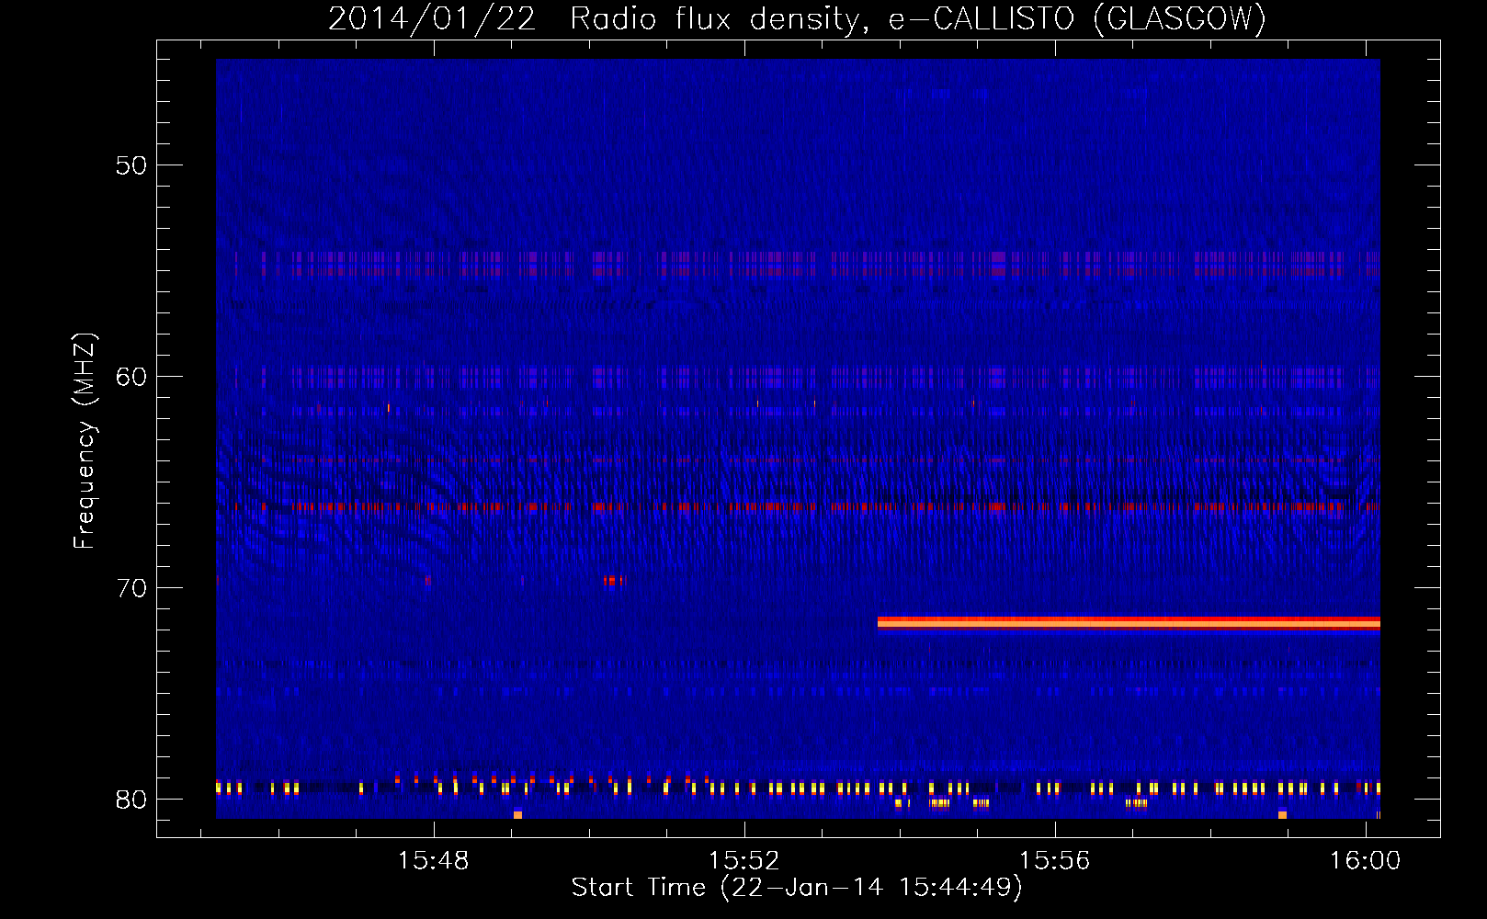Click the "Start Time (22-Jan-14 15:44:49)" label
Image resolution: width=1487 pixels, height=919 pixels.
pyautogui.click(x=797, y=888)
